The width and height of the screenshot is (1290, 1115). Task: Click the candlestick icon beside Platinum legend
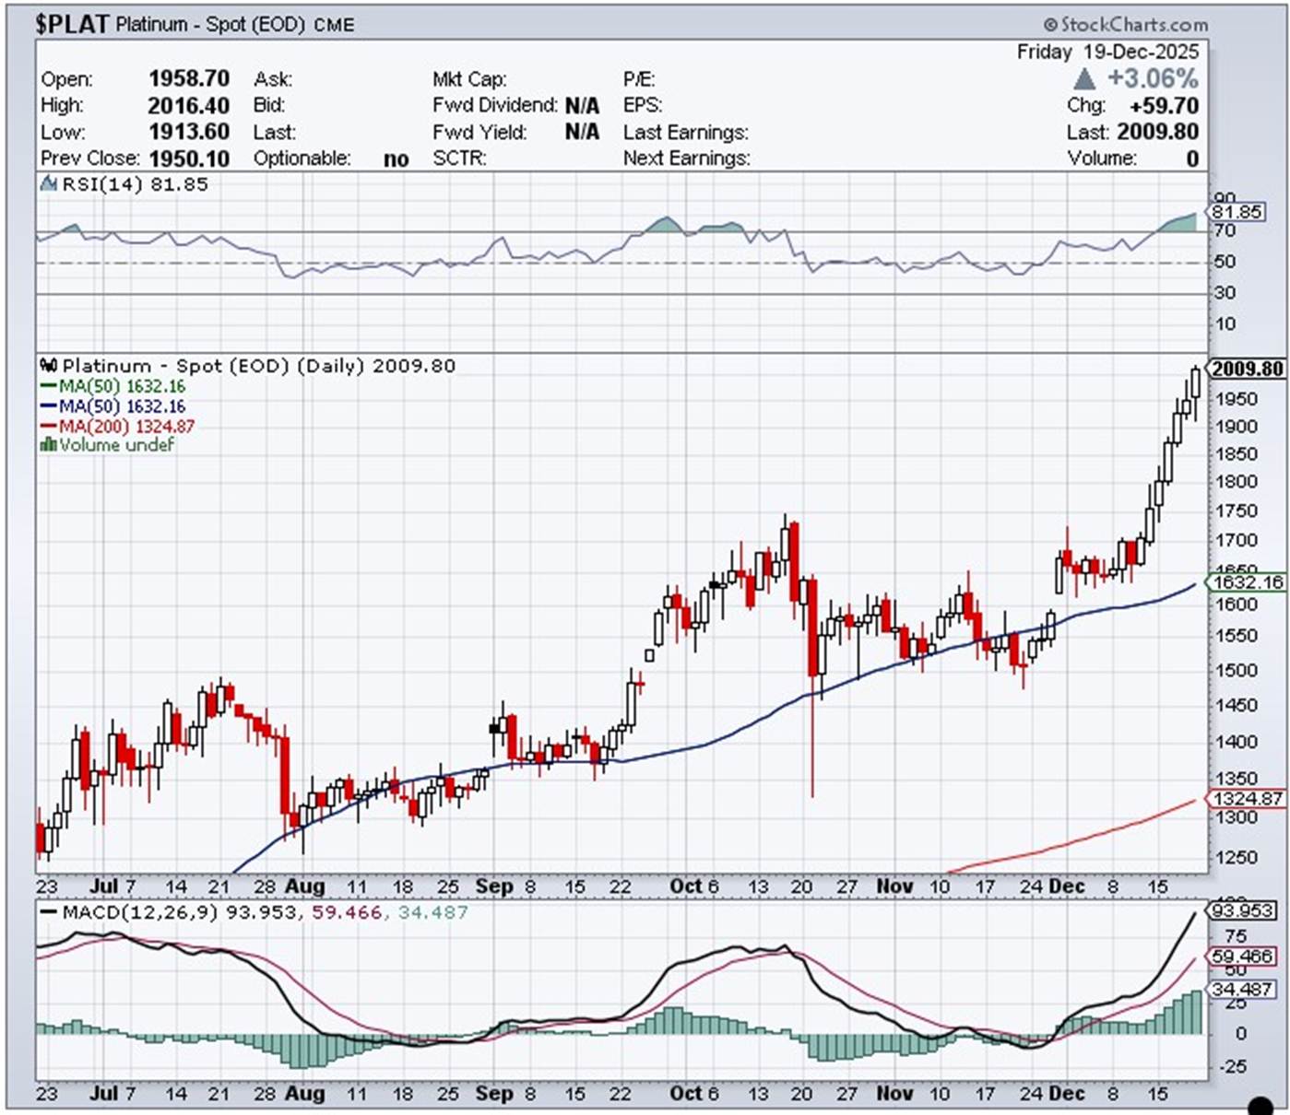point(49,366)
